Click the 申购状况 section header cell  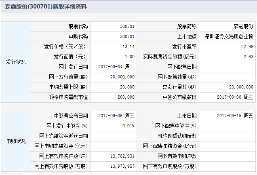coord(16,141)
